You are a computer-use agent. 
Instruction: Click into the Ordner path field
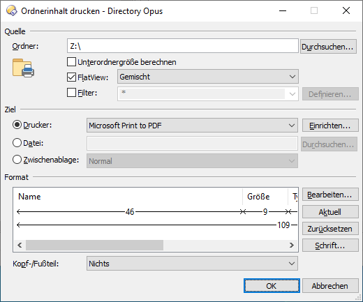[183, 46]
